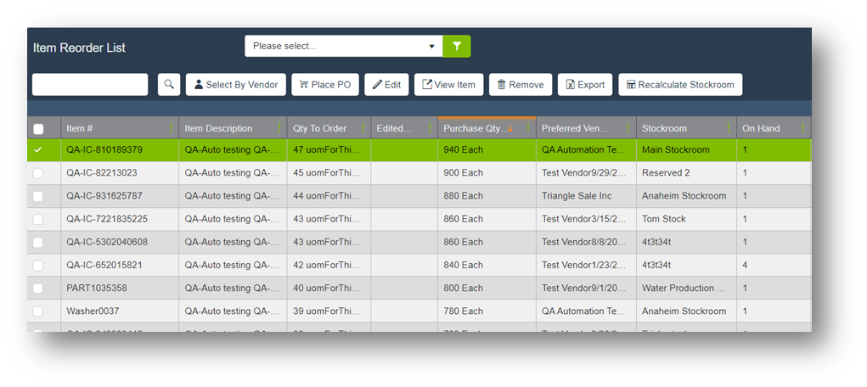Sort by Purchase Qty column header
This screenshot has height=387, width=867.
(x=474, y=129)
